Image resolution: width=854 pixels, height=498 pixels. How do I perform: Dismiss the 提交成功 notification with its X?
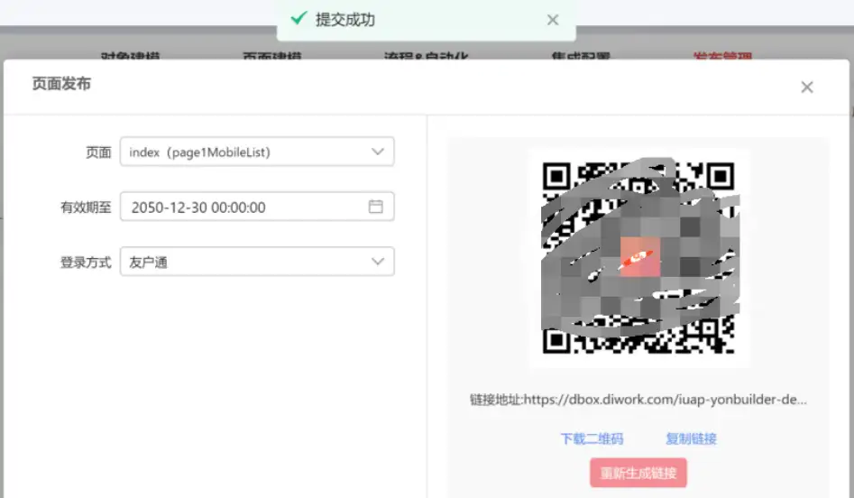coord(553,20)
